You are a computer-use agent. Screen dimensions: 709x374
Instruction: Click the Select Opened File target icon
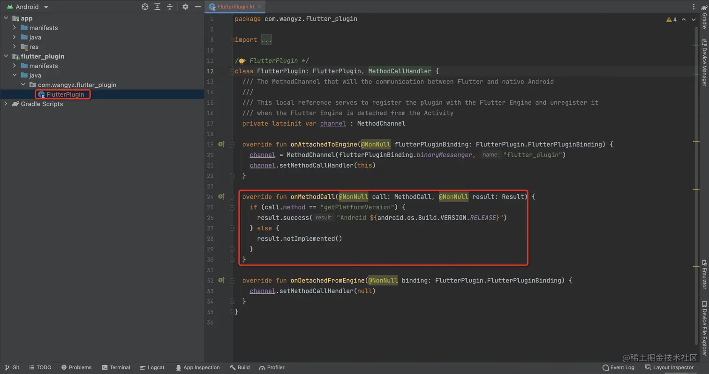pyautogui.click(x=145, y=7)
